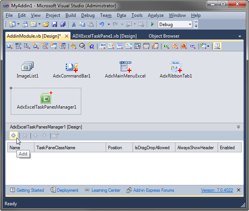Screen dimensions: 249x211
Task: Click the help icon in the Add-in Express toolbar
Action: [x=217, y=46]
